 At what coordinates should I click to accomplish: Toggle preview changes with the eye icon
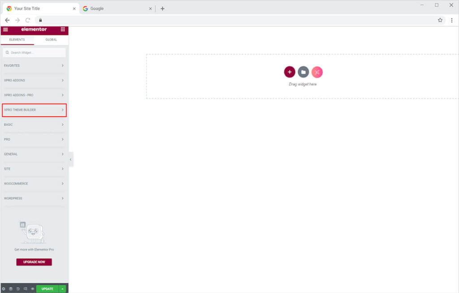coord(32,289)
